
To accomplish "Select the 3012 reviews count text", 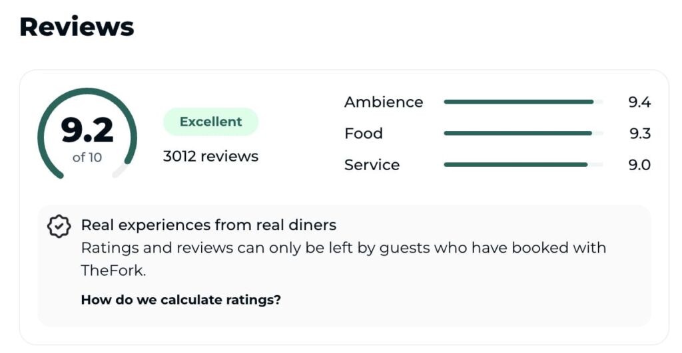I will click(210, 156).
